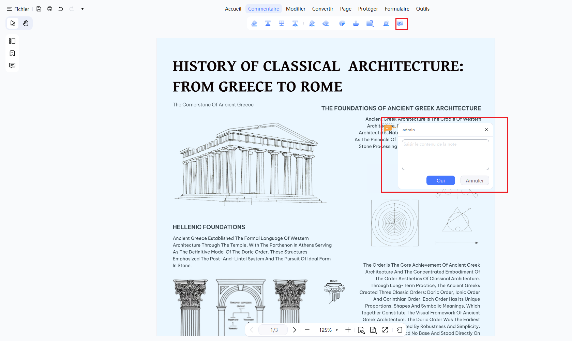
Task: Click the orange sticky note marker on page
Action: (388, 128)
